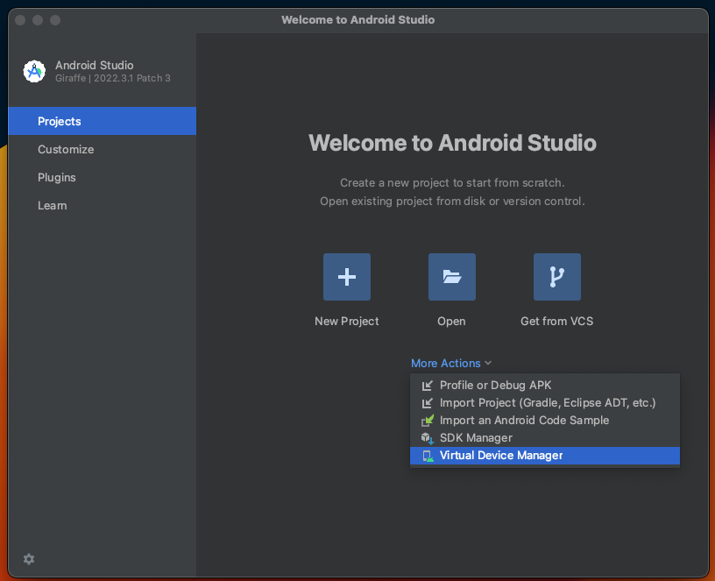Collapse the More Actions dropdown

click(x=451, y=363)
